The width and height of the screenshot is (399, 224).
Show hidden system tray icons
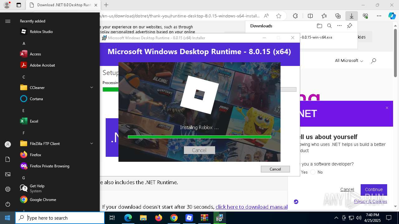(x=336, y=218)
